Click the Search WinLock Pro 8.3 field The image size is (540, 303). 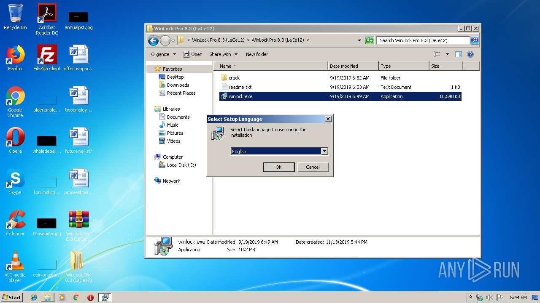423,40
